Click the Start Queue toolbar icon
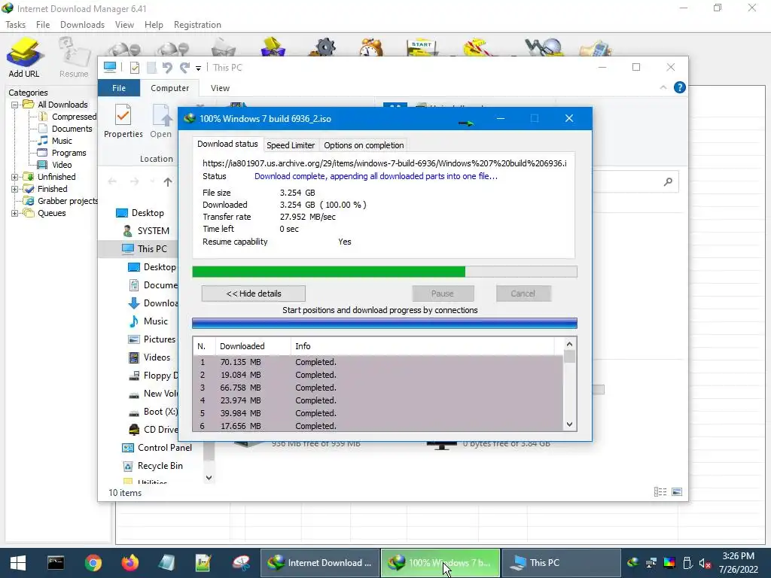 (x=422, y=47)
